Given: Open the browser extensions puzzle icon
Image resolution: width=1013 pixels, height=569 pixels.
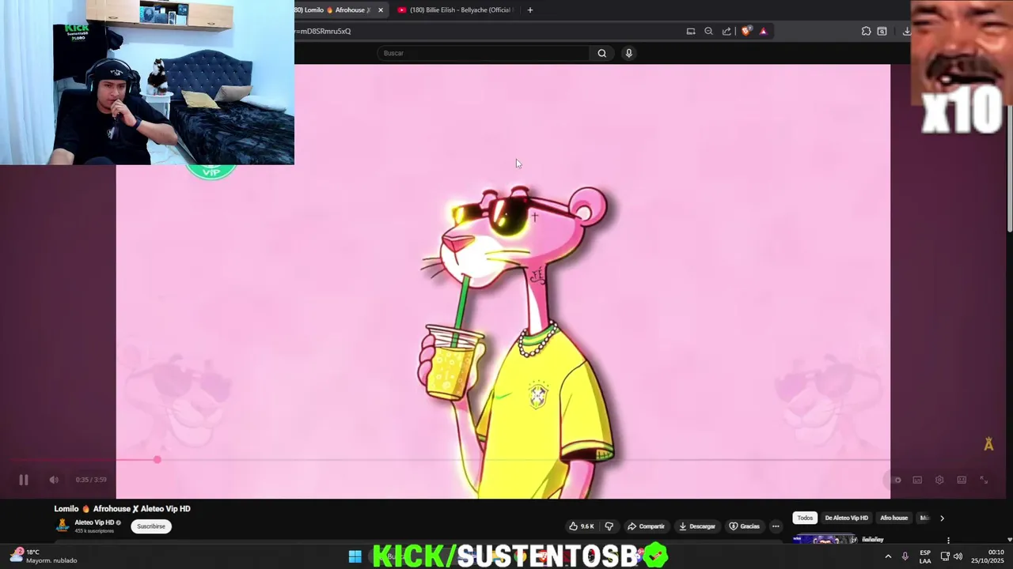Looking at the screenshot, I should click(x=866, y=31).
